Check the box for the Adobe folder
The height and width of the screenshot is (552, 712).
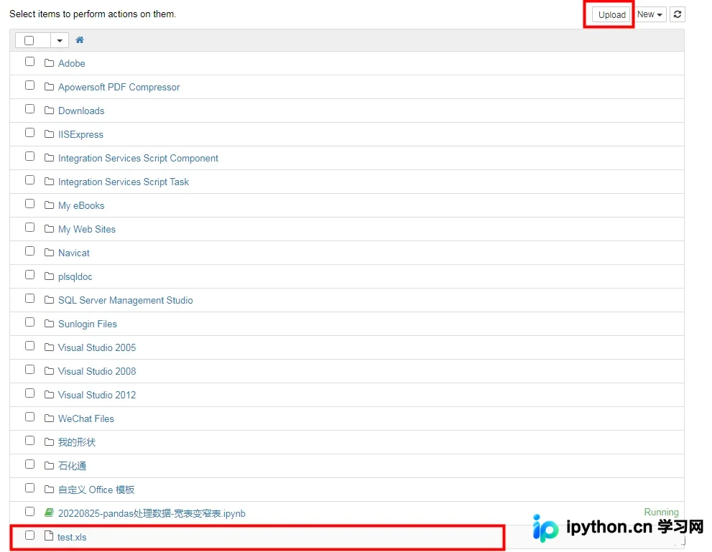pyautogui.click(x=30, y=62)
